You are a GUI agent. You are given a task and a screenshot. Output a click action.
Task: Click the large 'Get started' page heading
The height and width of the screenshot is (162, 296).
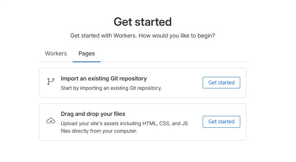pos(143,22)
